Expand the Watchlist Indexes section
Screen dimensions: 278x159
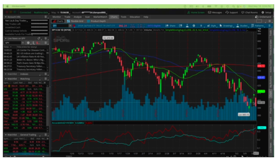click(x=5, y=74)
